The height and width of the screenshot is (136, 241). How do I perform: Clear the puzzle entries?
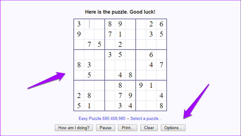tap(149, 128)
